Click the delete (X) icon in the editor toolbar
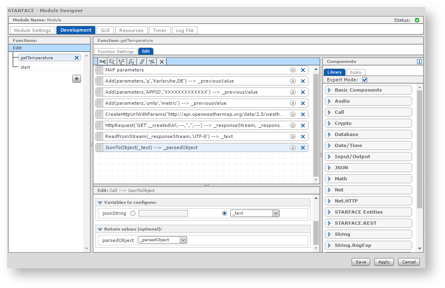The image size is (445, 288). (162, 62)
